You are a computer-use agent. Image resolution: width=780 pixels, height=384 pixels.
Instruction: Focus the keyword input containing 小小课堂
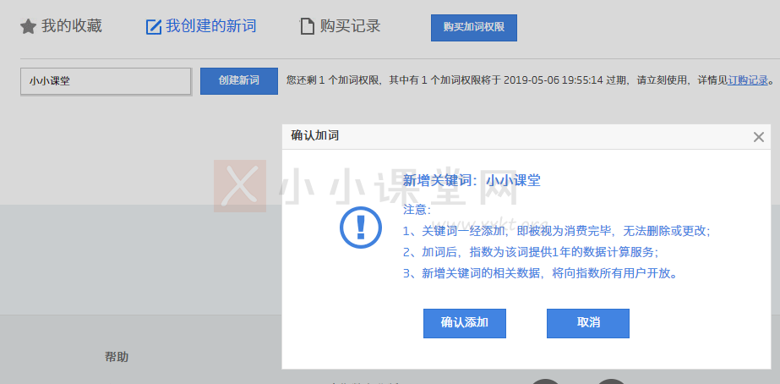coord(106,81)
